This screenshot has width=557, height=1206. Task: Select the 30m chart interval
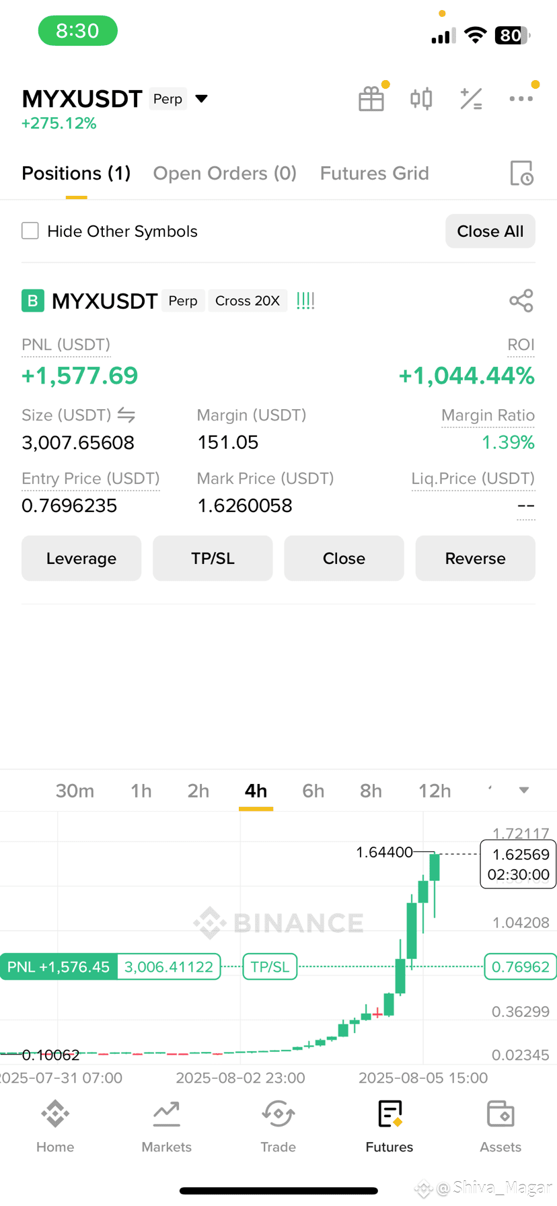point(75,791)
